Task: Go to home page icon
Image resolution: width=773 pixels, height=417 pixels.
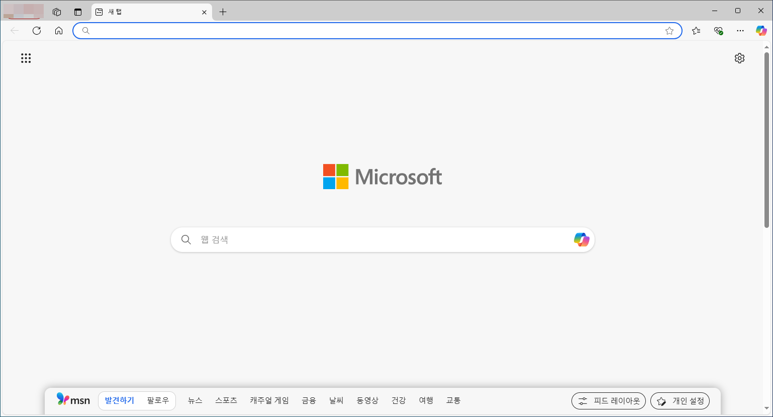Action: tap(59, 31)
